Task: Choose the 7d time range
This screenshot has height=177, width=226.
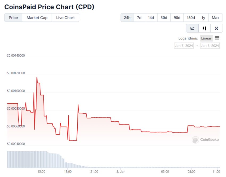Action: coord(139,18)
